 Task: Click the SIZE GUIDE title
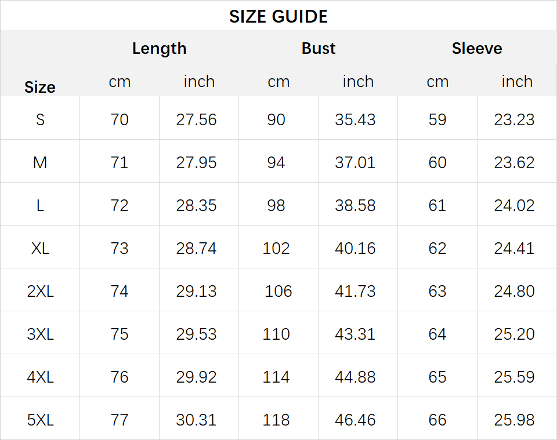point(278,16)
